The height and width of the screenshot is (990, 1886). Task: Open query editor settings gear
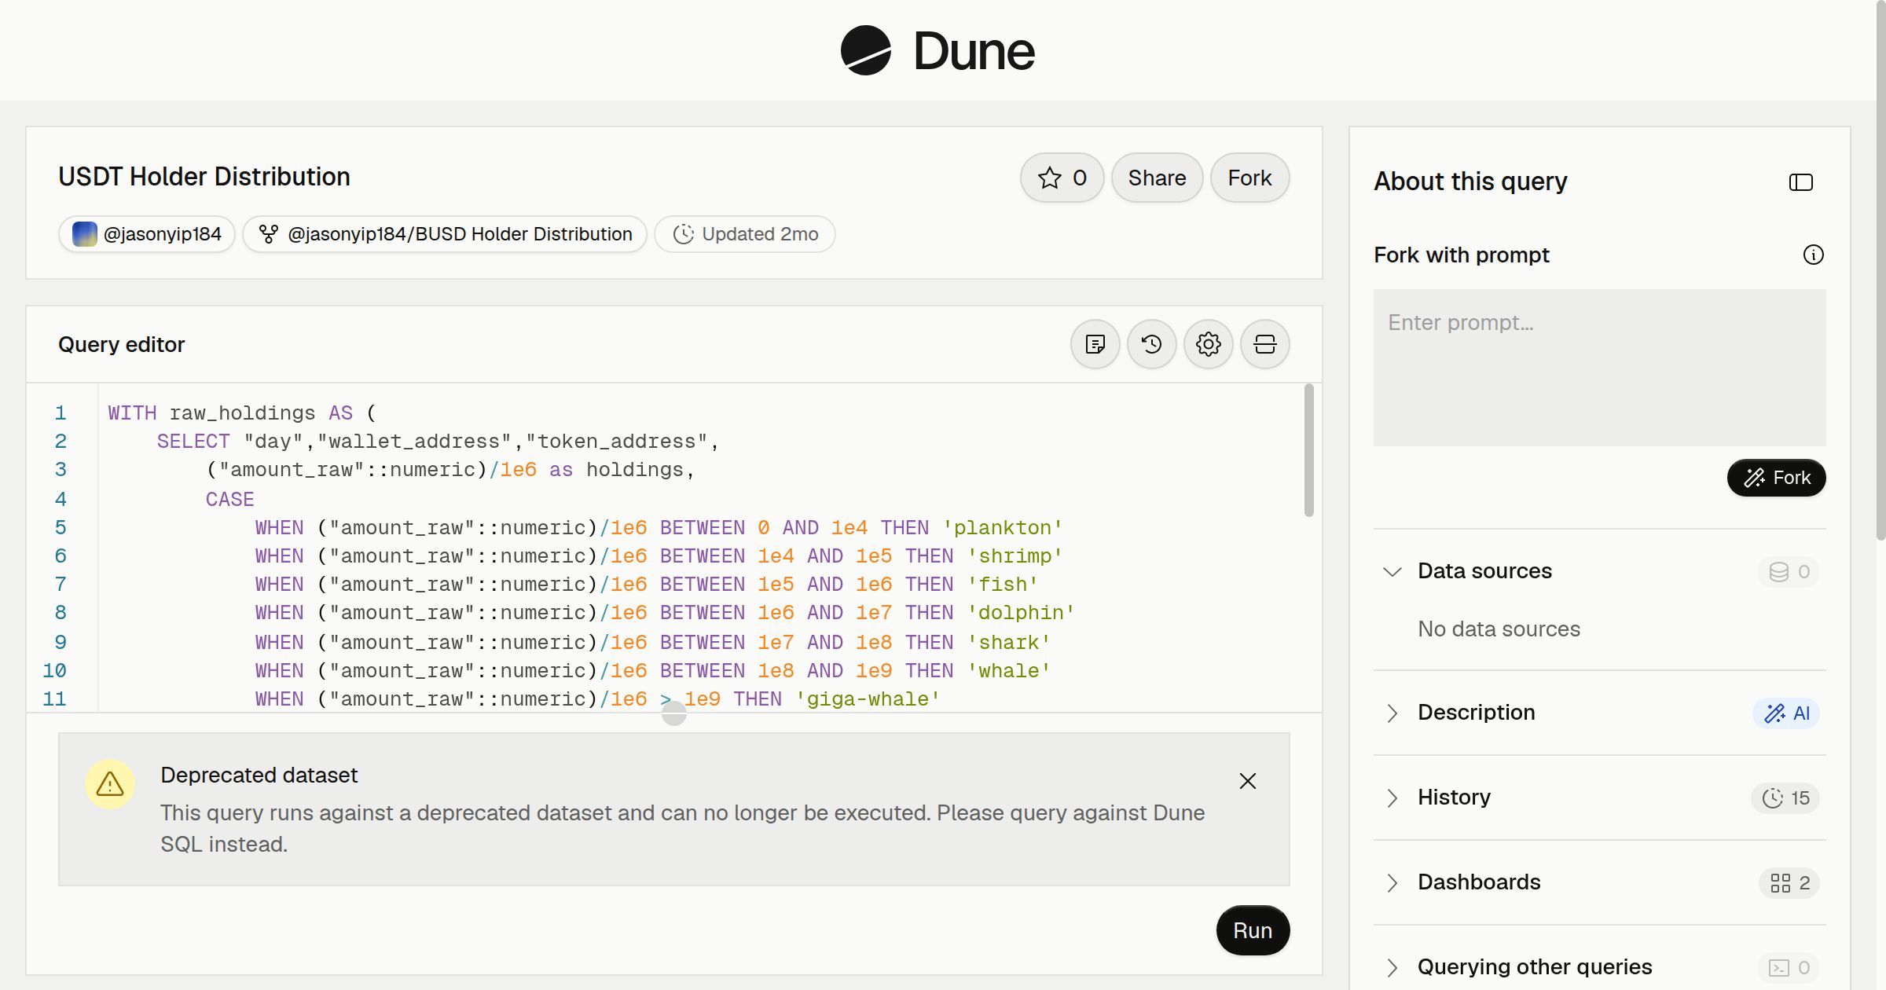pyautogui.click(x=1209, y=344)
